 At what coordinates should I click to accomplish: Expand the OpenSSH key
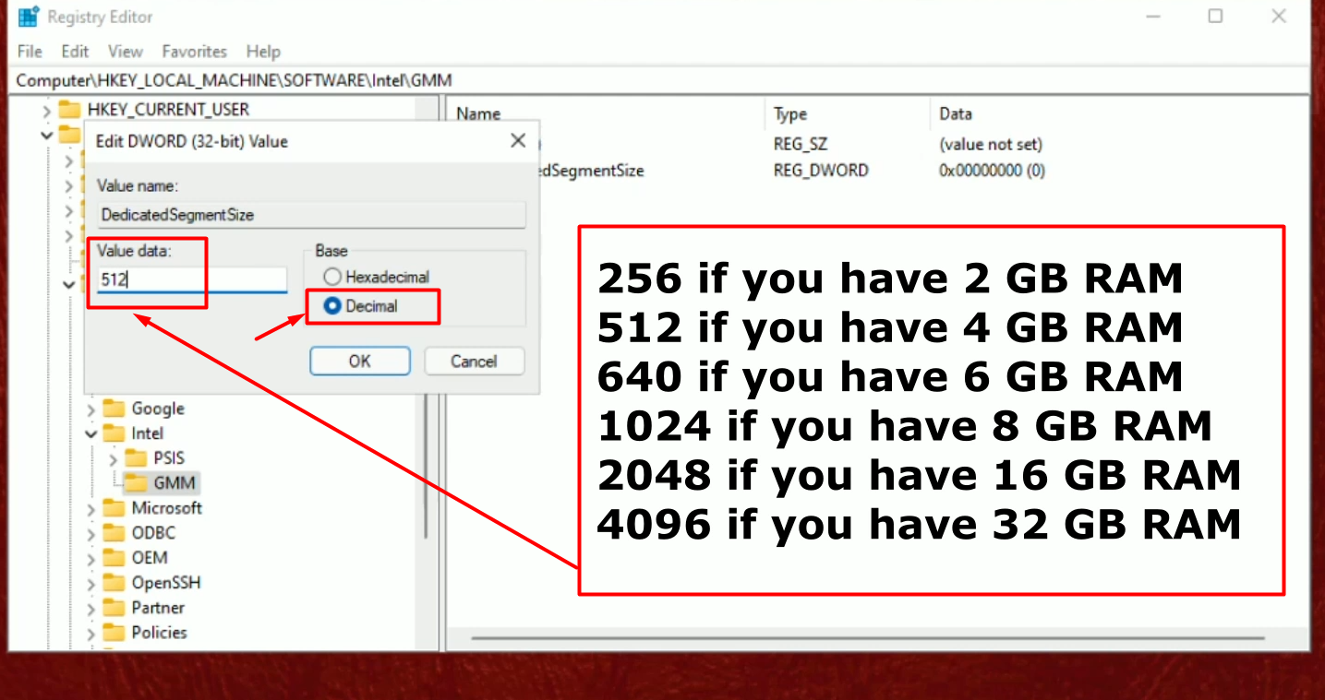point(90,584)
